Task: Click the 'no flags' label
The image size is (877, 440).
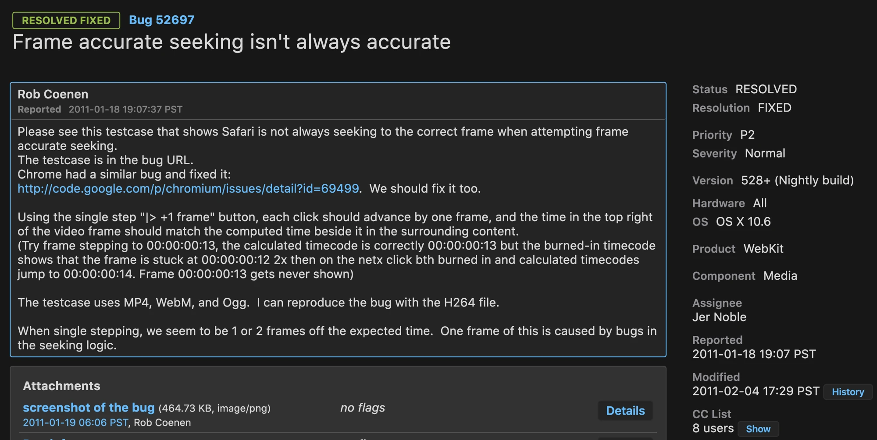Action: click(362, 408)
